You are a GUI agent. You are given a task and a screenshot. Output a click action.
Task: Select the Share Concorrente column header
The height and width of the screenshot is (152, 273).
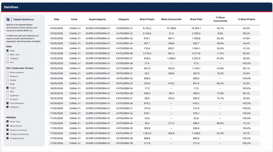coord(171,19)
